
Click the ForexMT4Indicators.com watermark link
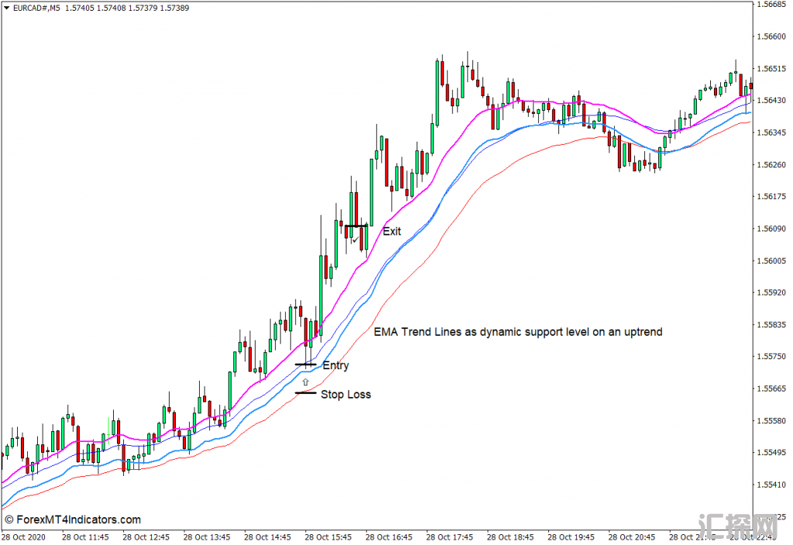[72, 519]
